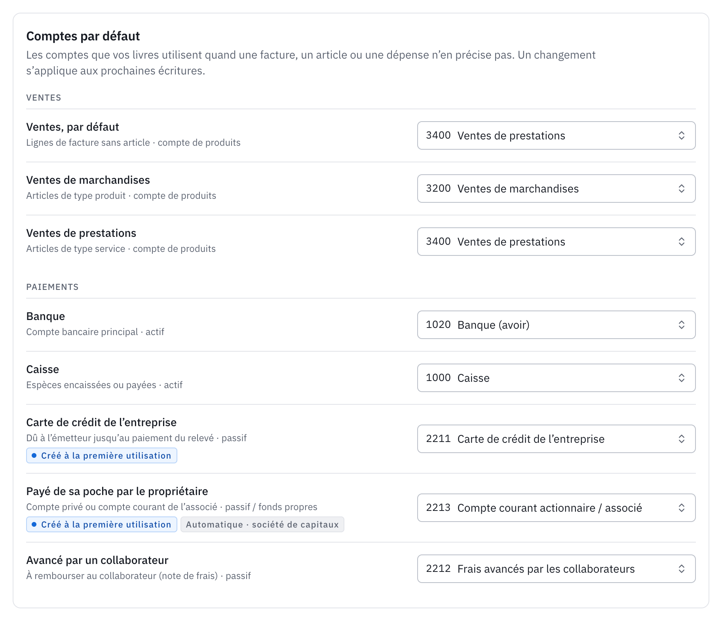Click the 'Créé à la première utilisation' badge under Carte de crédit
This screenshot has width=722, height=621.
(x=102, y=455)
